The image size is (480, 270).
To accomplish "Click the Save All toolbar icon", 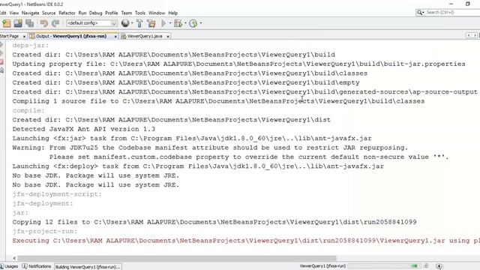I will pyautogui.click(x=30, y=23).
